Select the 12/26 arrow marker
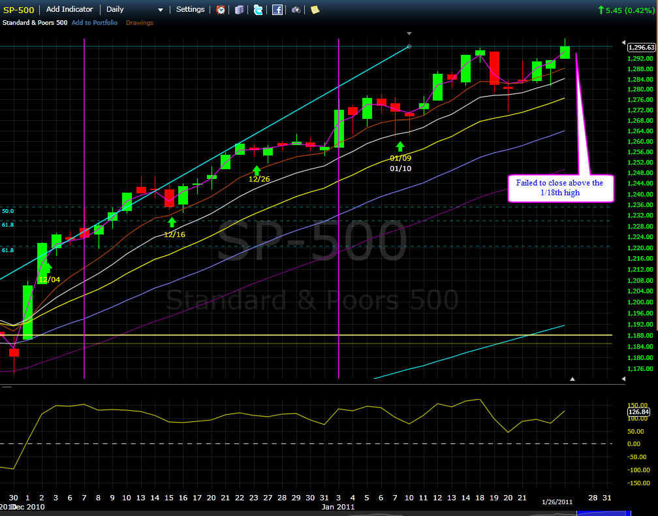 (257, 170)
